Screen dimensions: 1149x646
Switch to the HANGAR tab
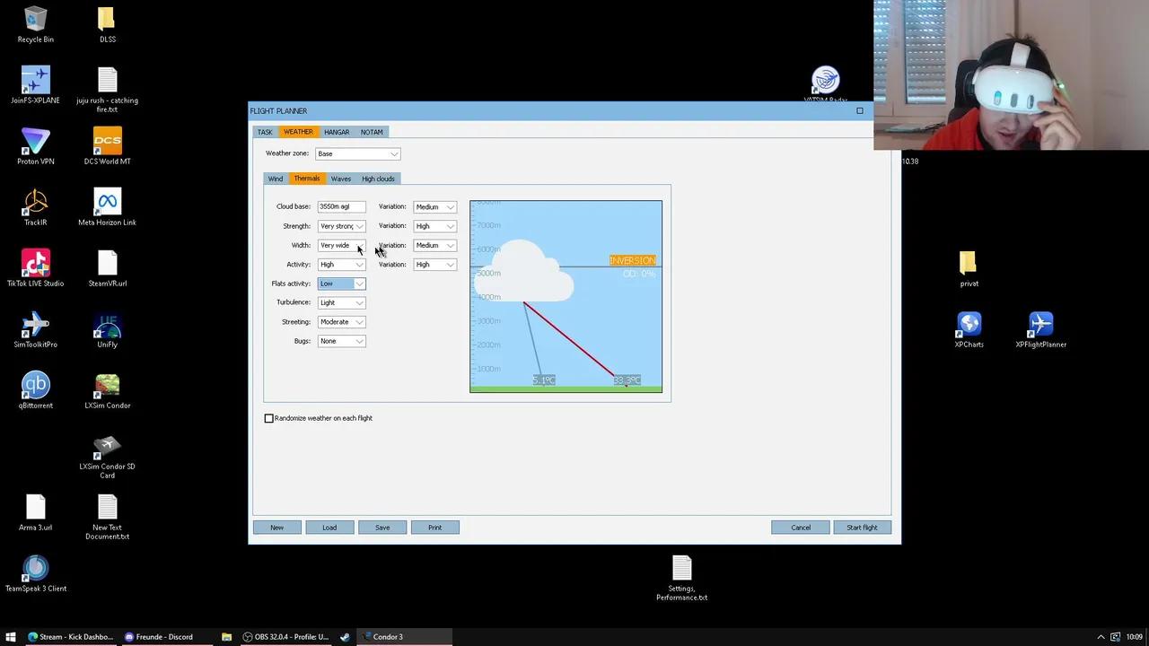(337, 132)
